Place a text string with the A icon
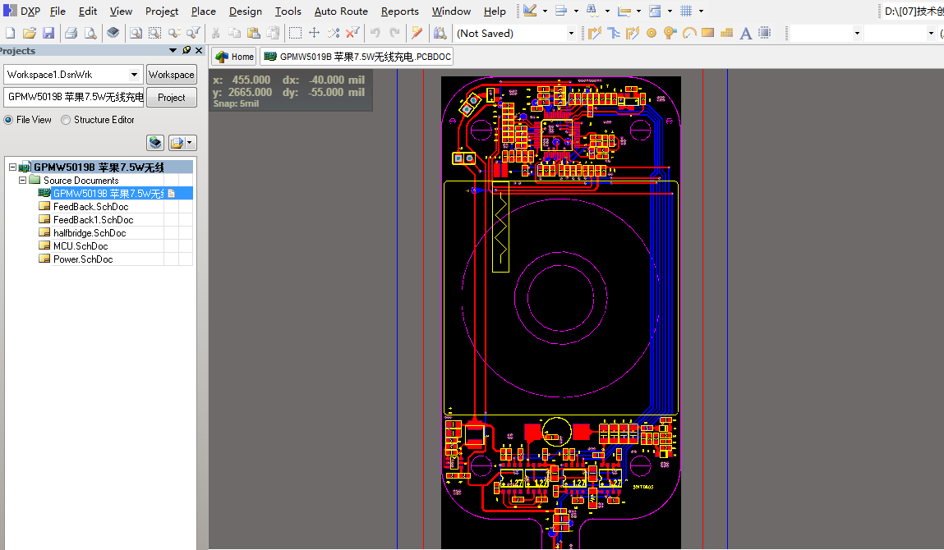 (x=746, y=33)
